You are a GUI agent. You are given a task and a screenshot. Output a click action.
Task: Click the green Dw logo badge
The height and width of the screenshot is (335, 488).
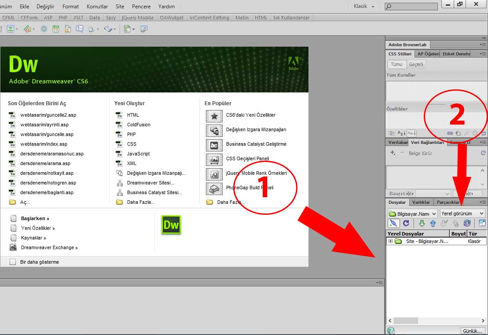pos(171,225)
